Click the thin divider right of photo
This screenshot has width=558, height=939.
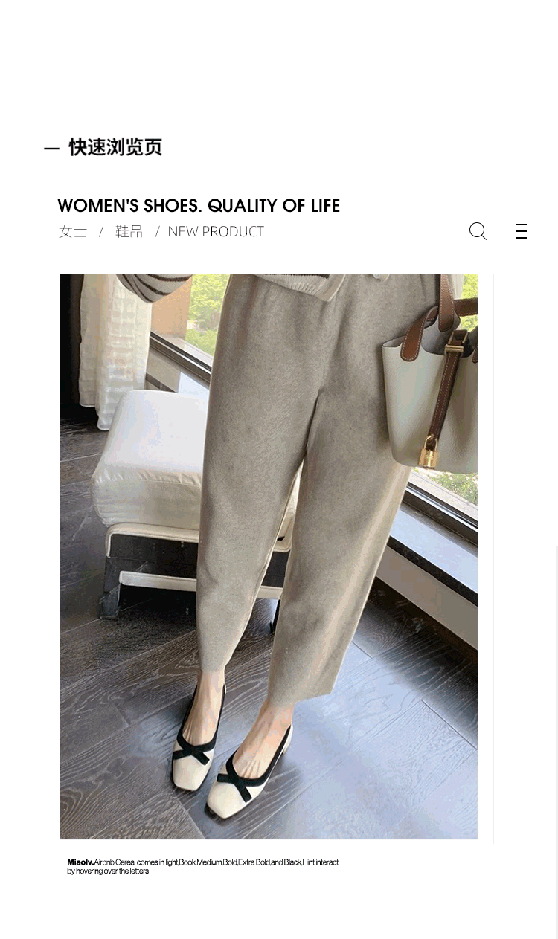(x=493, y=559)
